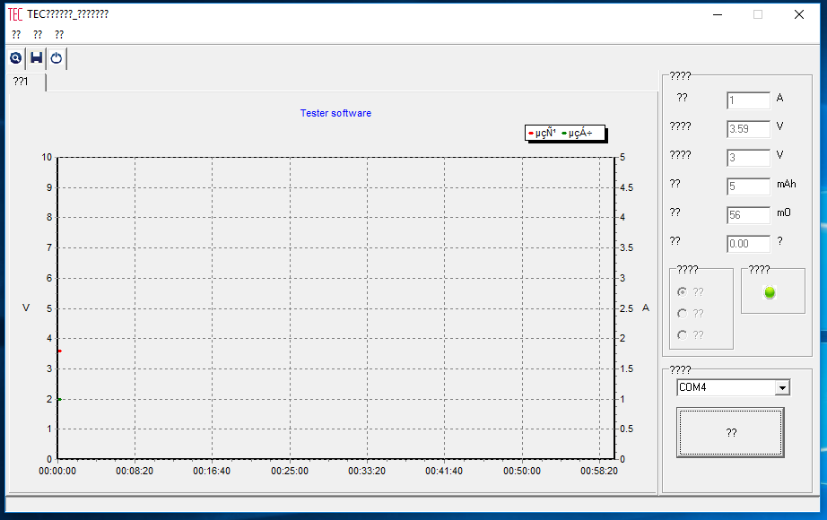Click the red voltage series legend marker

coord(531,134)
